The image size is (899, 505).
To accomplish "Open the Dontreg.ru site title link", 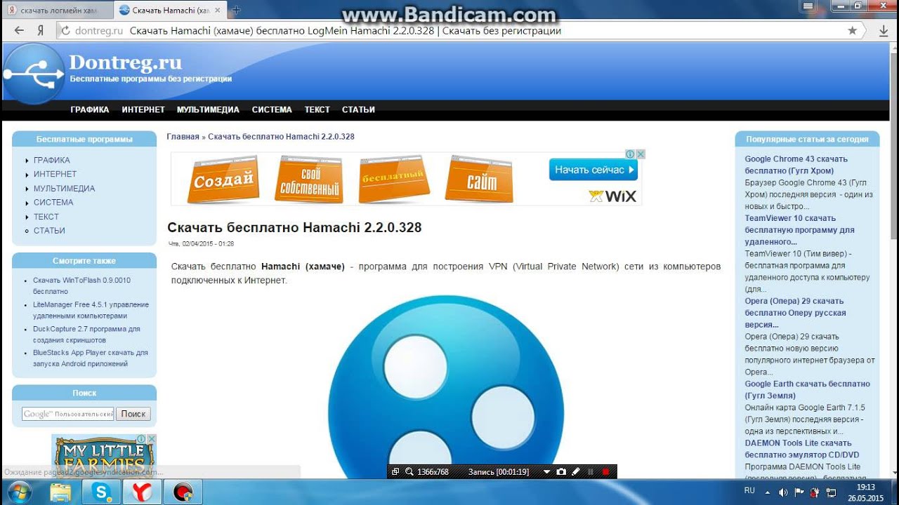I will point(125,62).
